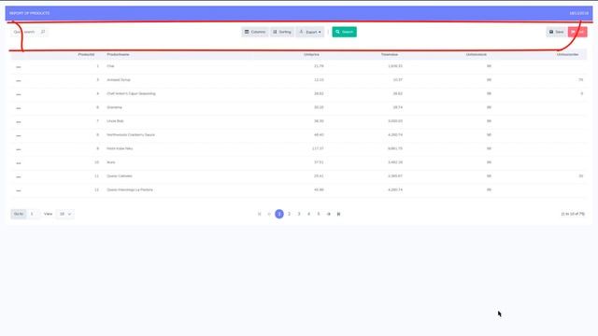
Task: Select the Ikura product name cell
Action: pyautogui.click(x=111, y=162)
